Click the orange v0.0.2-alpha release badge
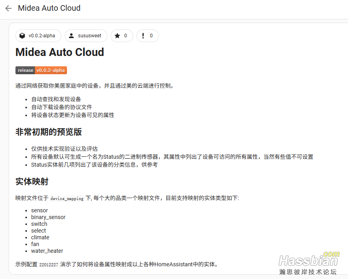This screenshot has width=348, height=279. point(51,70)
